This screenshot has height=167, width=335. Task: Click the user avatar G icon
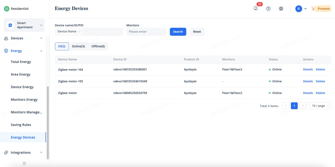pyautogui.click(x=299, y=9)
